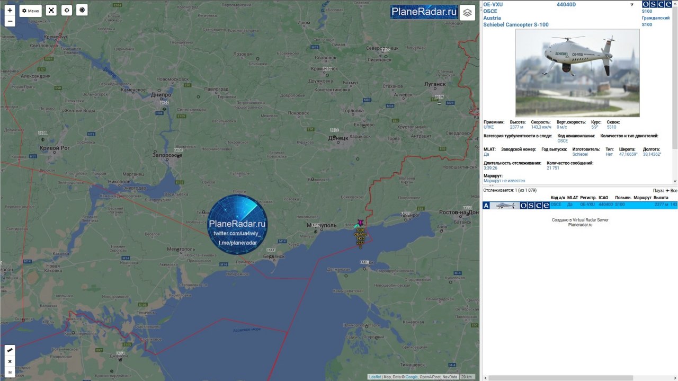Zoom out the map with minus button
This screenshot has width=678, height=381.
[10, 21]
